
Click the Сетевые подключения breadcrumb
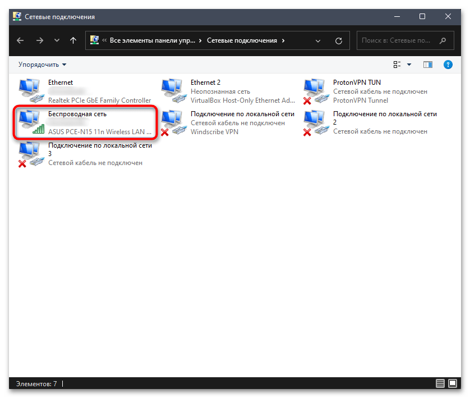coord(242,41)
